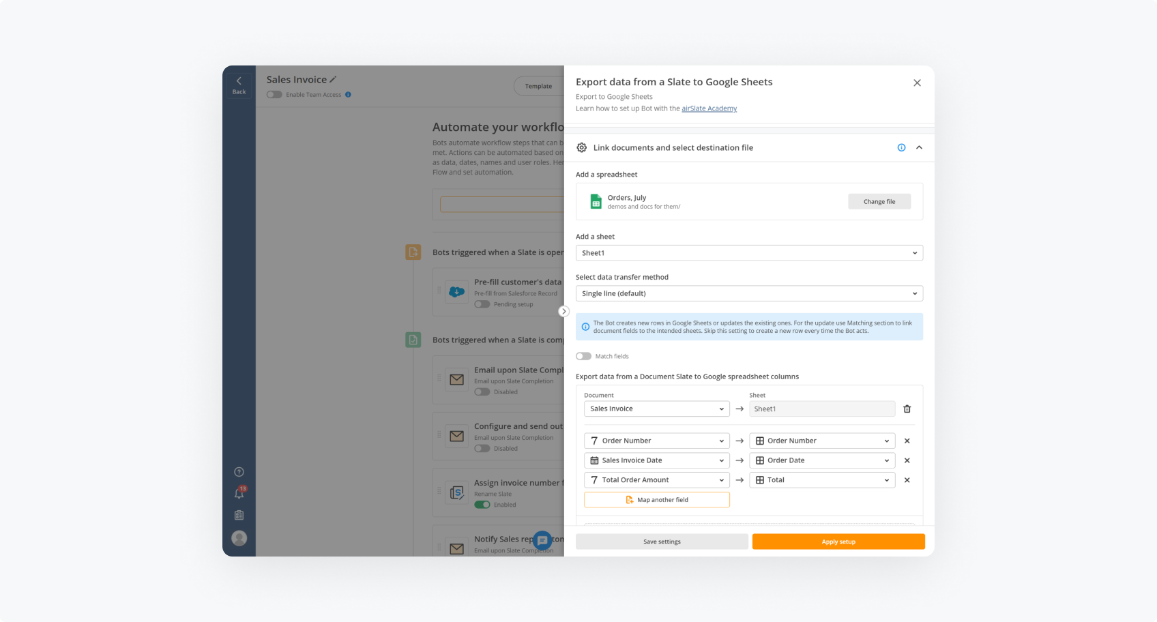Toggle the Match fields switch
The width and height of the screenshot is (1157, 622).
pyautogui.click(x=583, y=357)
